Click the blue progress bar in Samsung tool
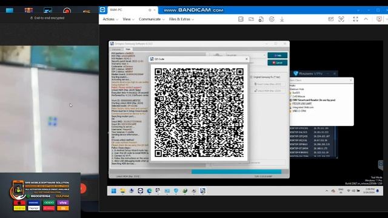 tap(236, 171)
